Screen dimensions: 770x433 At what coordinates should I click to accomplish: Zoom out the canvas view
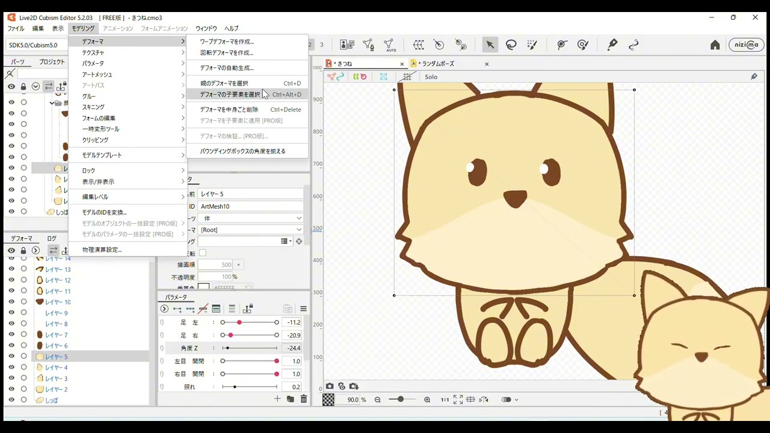tap(378, 399)
